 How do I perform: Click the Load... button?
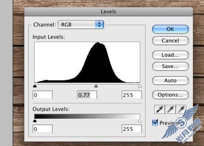tap(170, 55)
